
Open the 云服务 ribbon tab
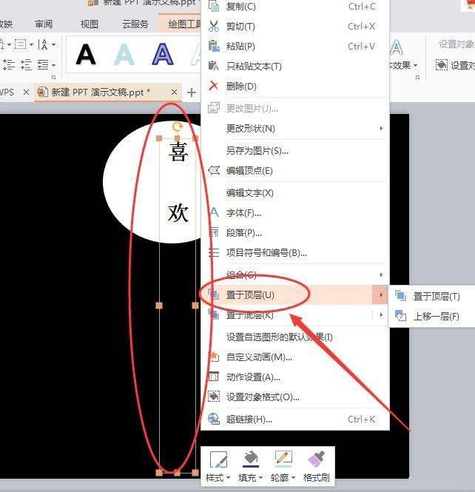[135, 24]
